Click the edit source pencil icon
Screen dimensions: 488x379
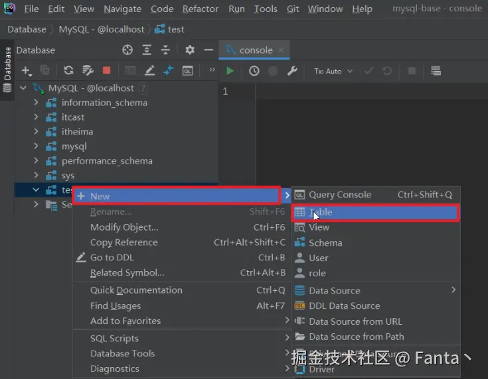pyautogui.click(x=149, y=71)
